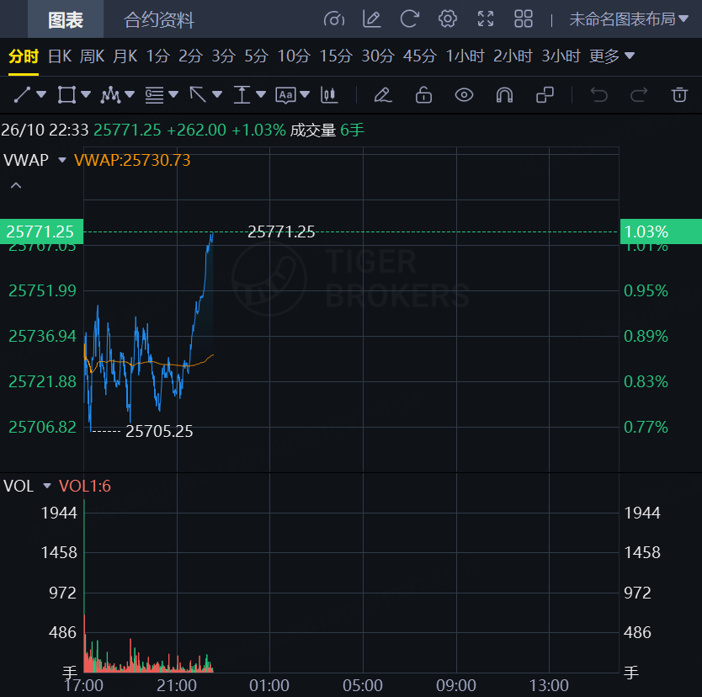
Task: Toggle drawings visibility eye icon
Action: tap(464, 95)
